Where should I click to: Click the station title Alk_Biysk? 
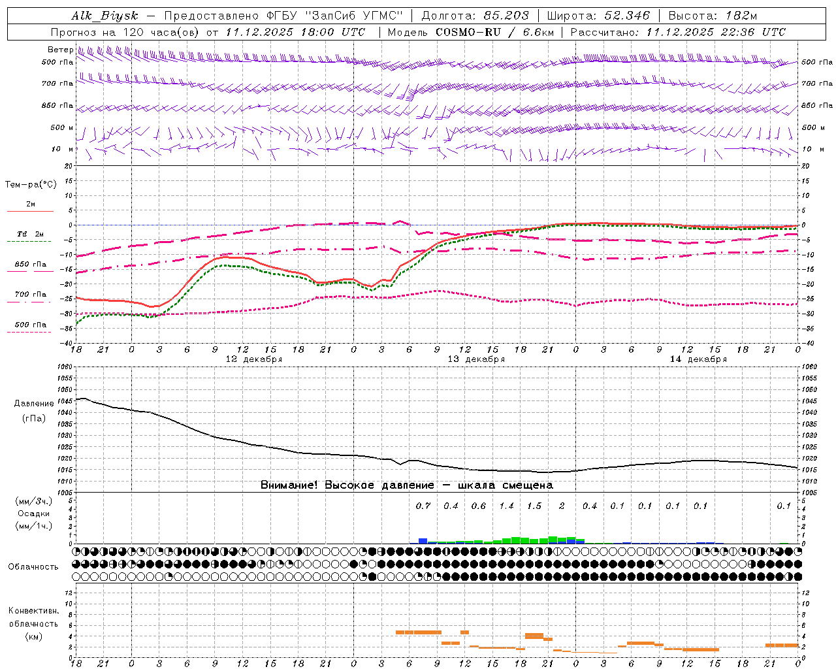pyautogui.click(x=104, y=16)
